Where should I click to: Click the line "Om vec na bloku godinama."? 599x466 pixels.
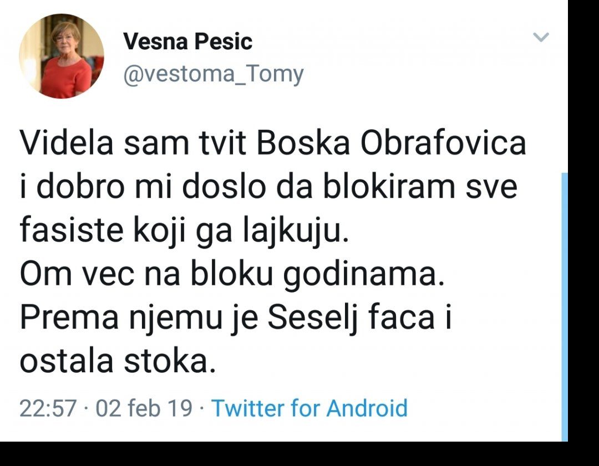[232, 275]
